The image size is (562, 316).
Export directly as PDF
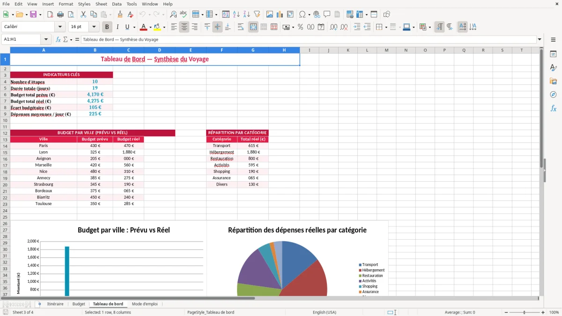click(x=50, y=15)
